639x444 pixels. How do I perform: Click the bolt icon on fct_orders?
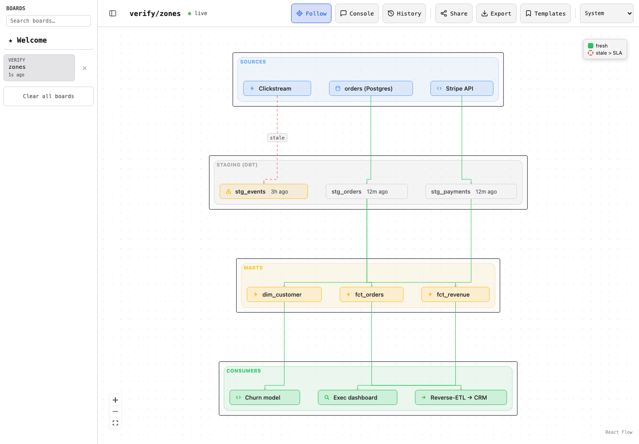[x=348, y=294]
